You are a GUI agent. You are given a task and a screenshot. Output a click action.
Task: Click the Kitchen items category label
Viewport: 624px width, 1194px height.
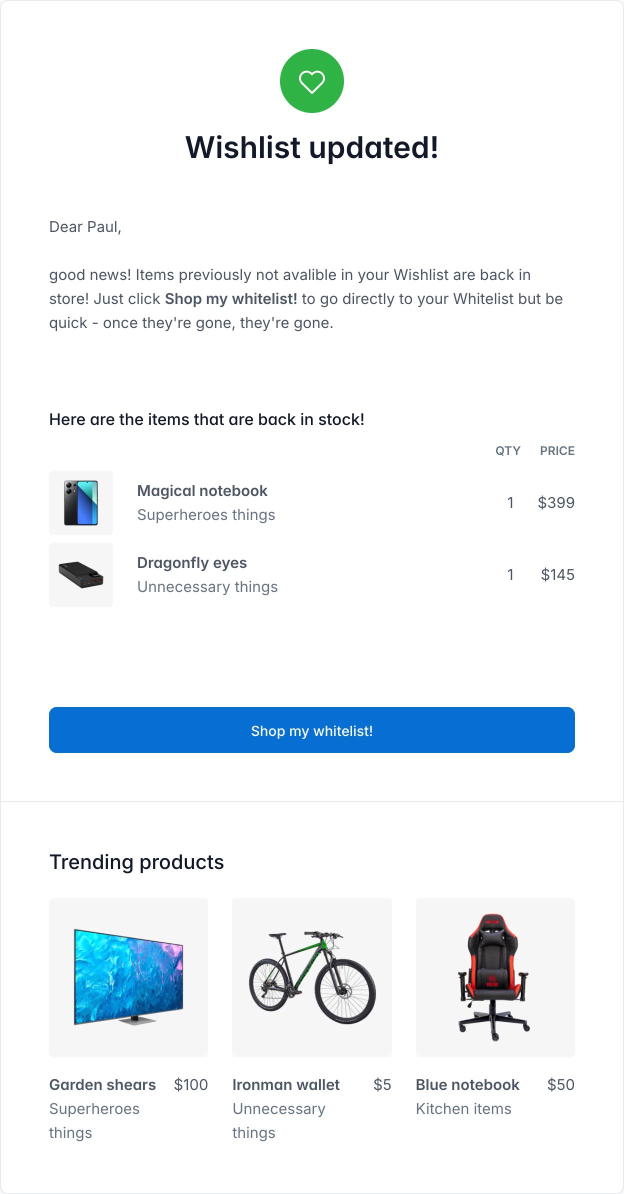coord(463,1108)
